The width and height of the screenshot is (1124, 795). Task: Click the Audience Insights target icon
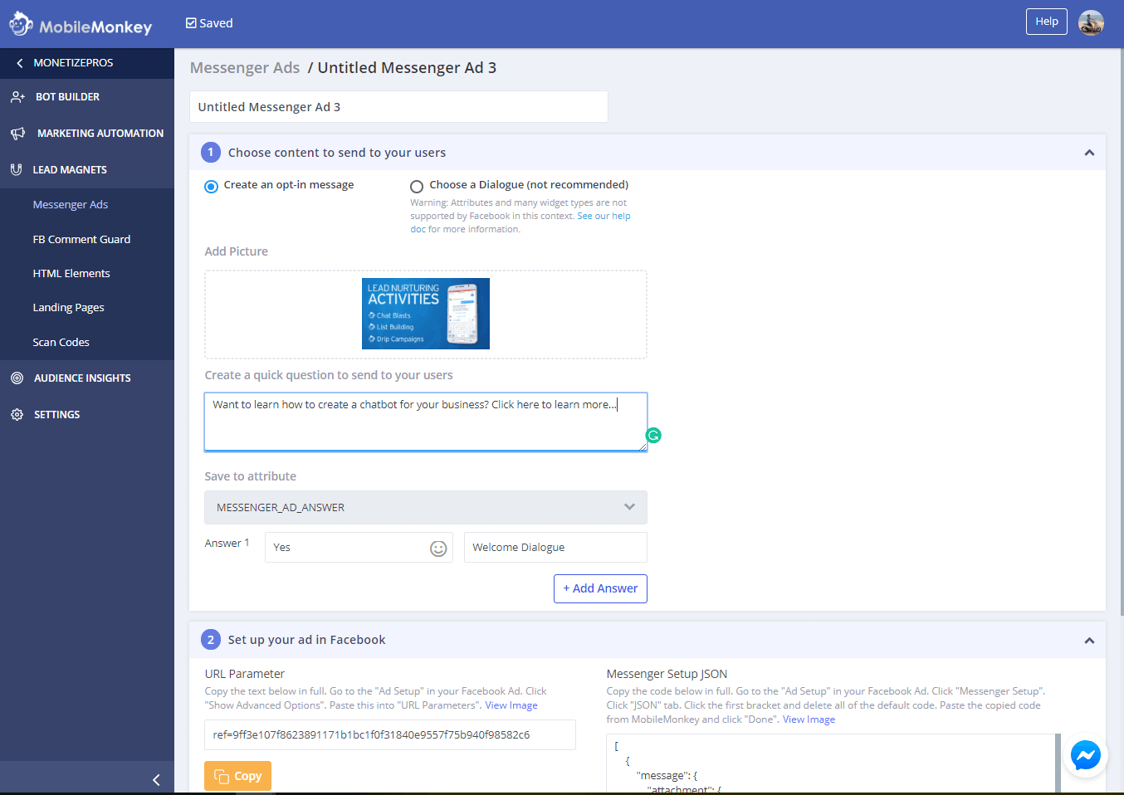[17, 378]
